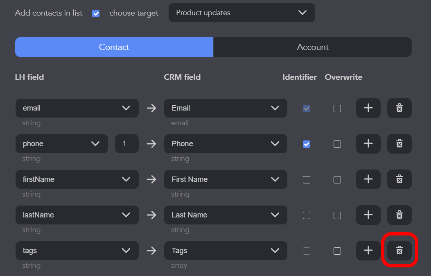Image resolution: width=431 pixels, height=276 pixels.
Task: Add a mapping after the tags row
Action: [368, 251]
